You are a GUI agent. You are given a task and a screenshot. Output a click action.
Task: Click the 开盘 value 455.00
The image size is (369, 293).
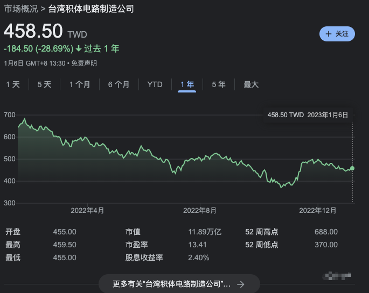click(65, 232)
